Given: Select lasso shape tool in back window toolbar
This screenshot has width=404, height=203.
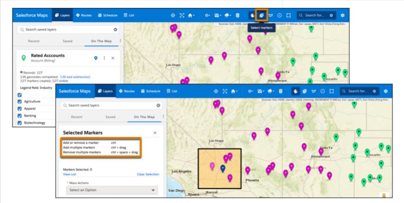Looking at the screenshot, I should 271,15.
